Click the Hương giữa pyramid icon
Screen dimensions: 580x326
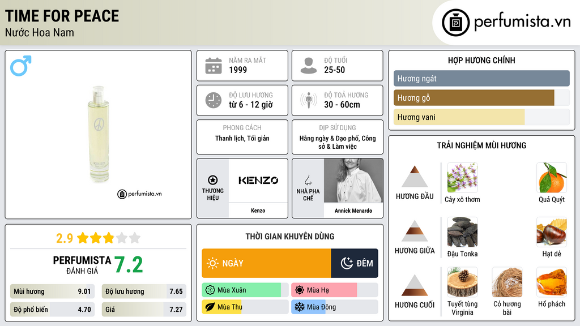tap(415, 231)
